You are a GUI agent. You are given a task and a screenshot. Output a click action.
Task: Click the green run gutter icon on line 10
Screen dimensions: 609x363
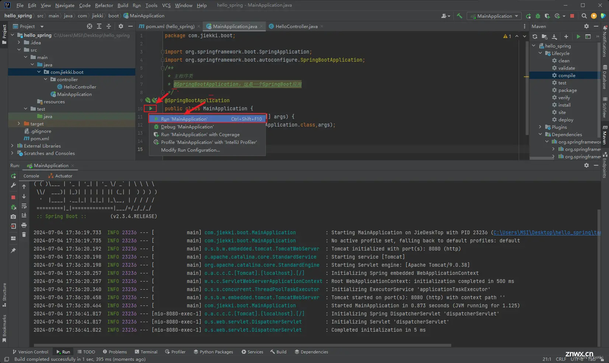[x=150, y=108]
